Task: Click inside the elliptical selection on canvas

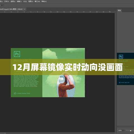Action: [66, 85]
